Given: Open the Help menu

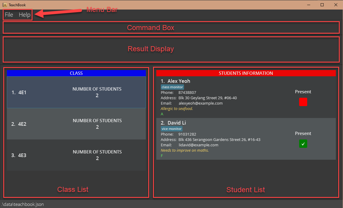Looking at the screenshot, I should (24, 15).
